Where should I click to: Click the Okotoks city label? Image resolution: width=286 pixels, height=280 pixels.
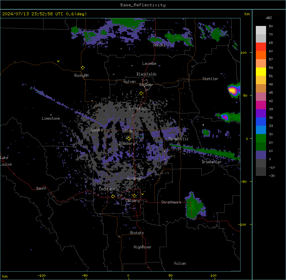point(137,233)
